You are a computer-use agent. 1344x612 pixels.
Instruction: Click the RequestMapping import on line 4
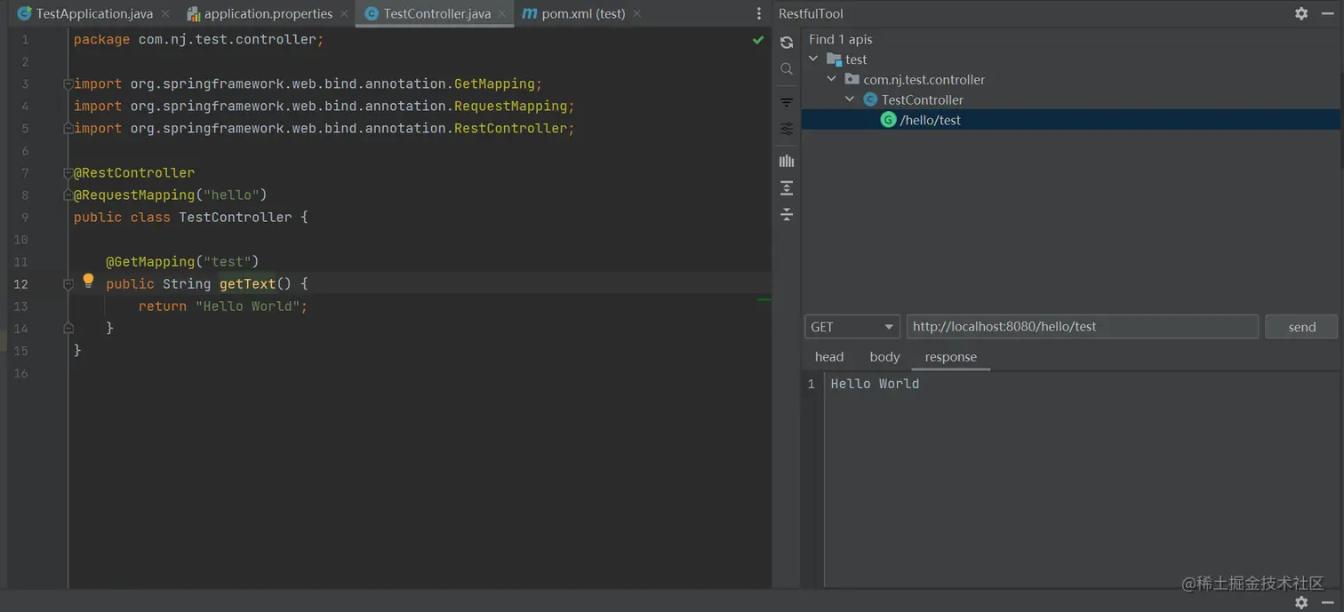click(x=510, y=107)
